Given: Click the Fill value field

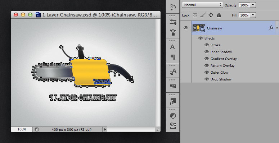Looking at the screenshot, I should click(x=244, y=15).
